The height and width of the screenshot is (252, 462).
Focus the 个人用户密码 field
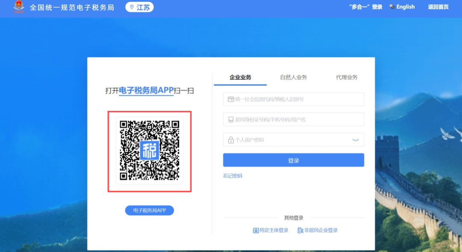(293, 140)
